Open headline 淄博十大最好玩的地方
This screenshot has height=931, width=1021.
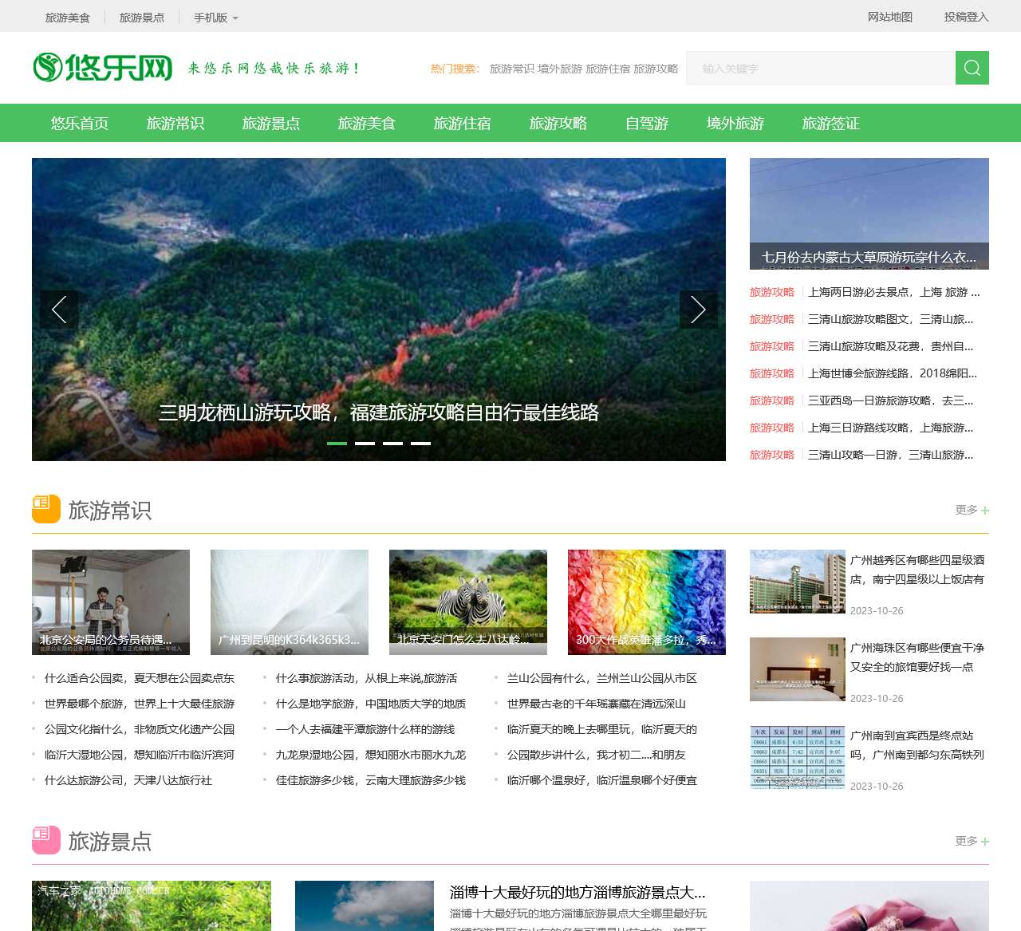[x=578, y=892]
